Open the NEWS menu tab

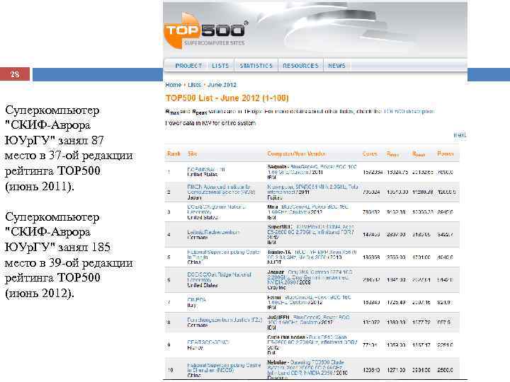click(x=336, y=66)
